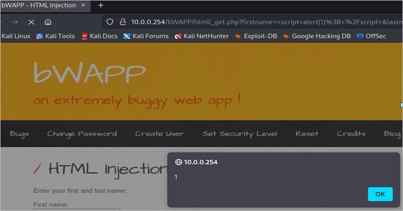Screen dimensions: 403x211
Task: Open Set Security Level
Action: click(240, 134)
